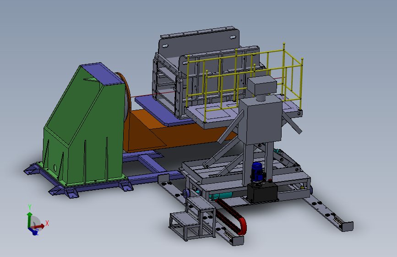Select the blue electric motor
Screen dimensions: 397x257
(257, 171)
